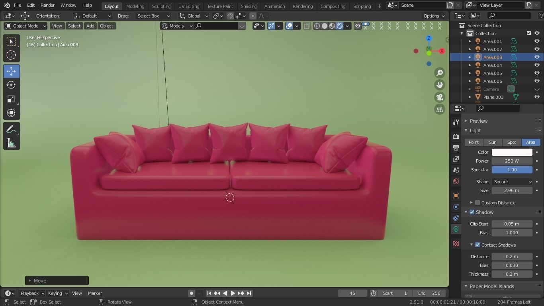
Task: Toggle camera view with the camera icon
Action: point(440,97)
